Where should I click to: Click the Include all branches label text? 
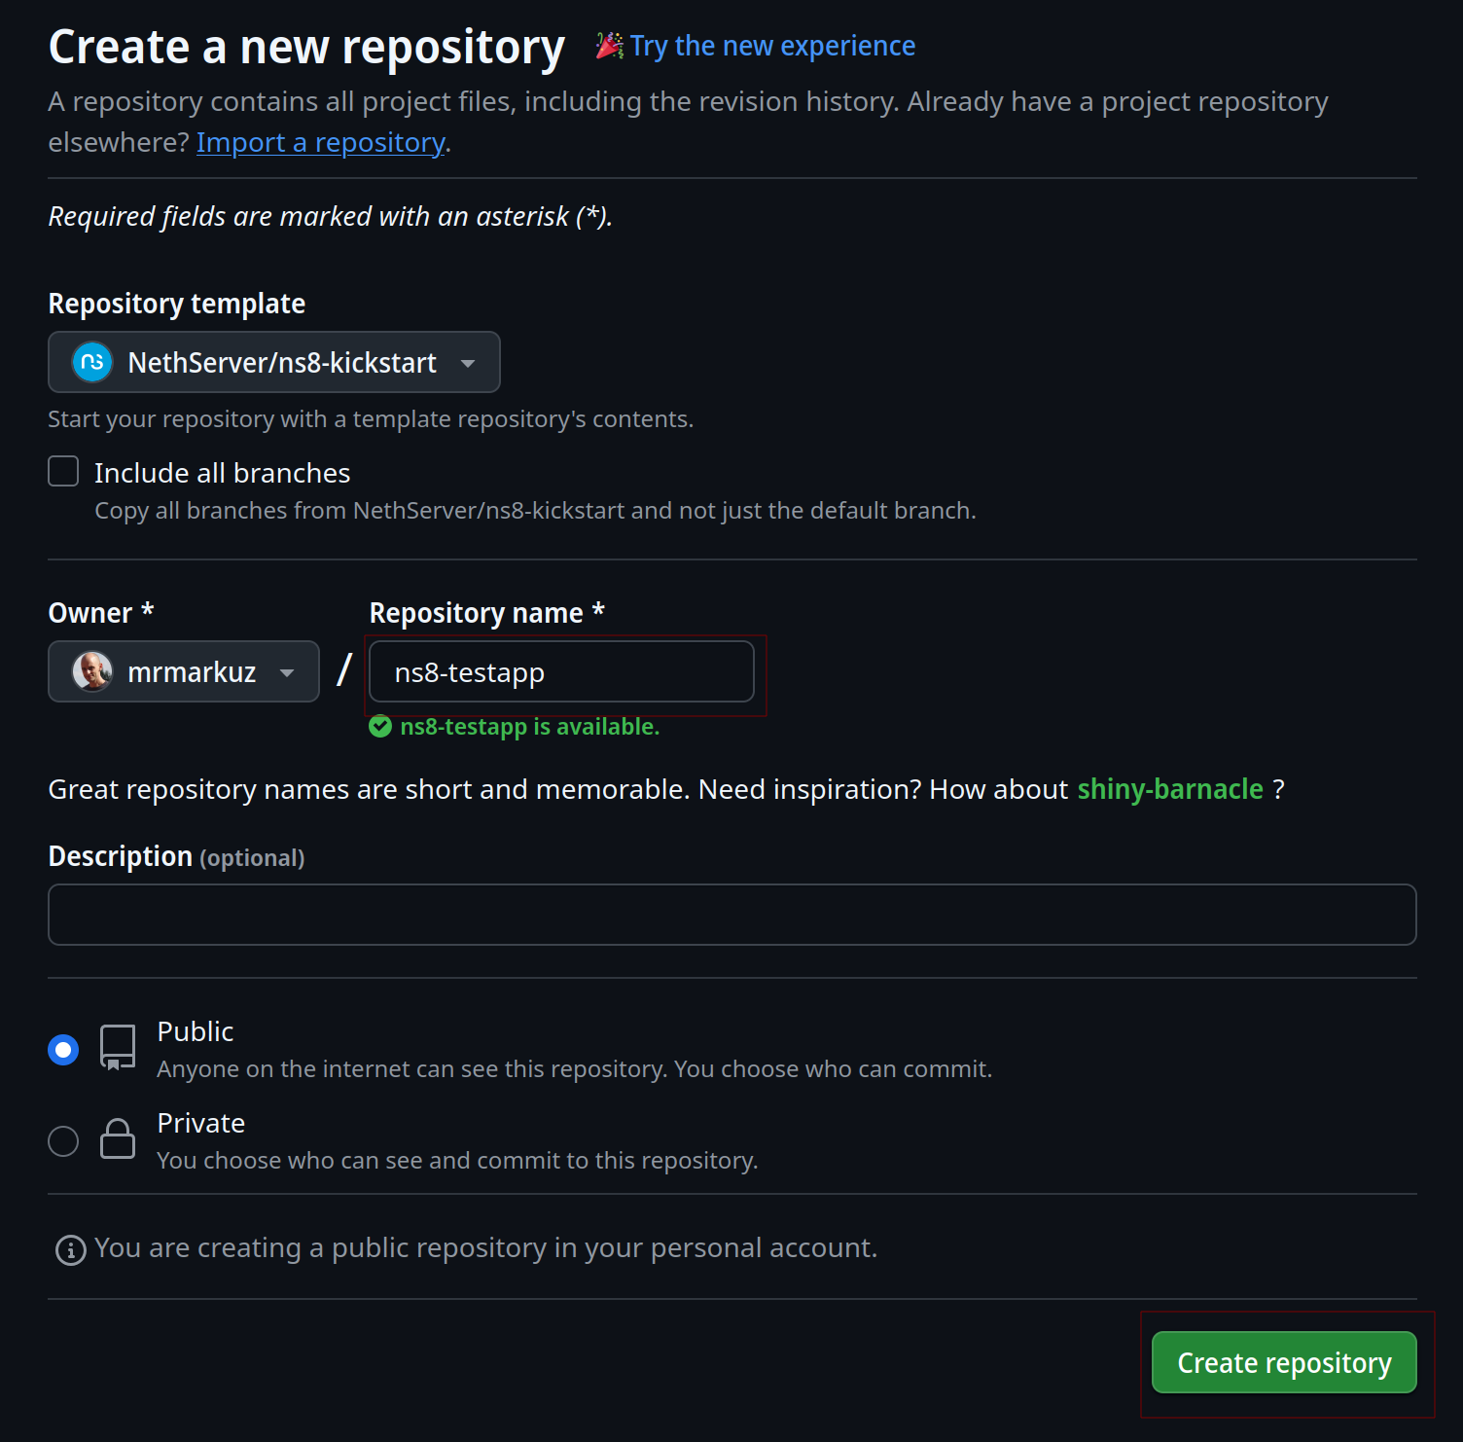coord(223,473)
